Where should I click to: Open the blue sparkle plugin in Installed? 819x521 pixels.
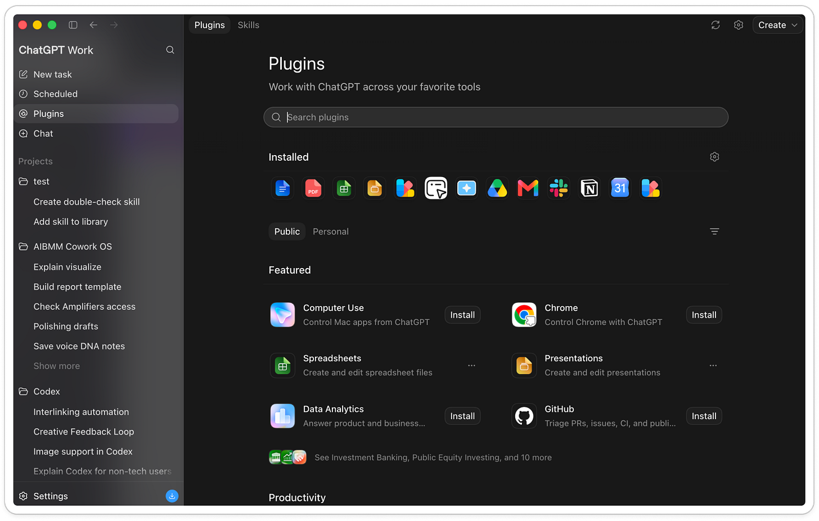point(467,188)
